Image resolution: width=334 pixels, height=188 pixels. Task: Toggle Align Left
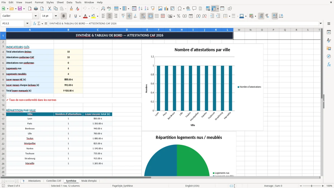(x=104, y=16)
